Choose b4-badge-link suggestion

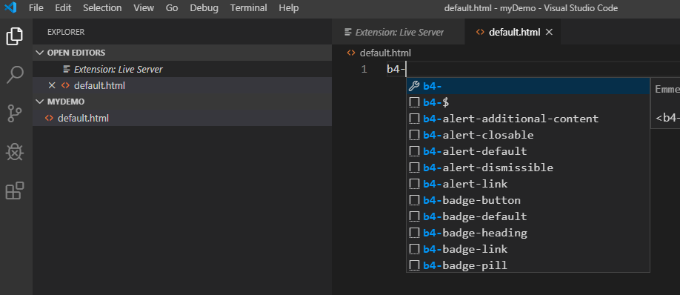point(528,249)
